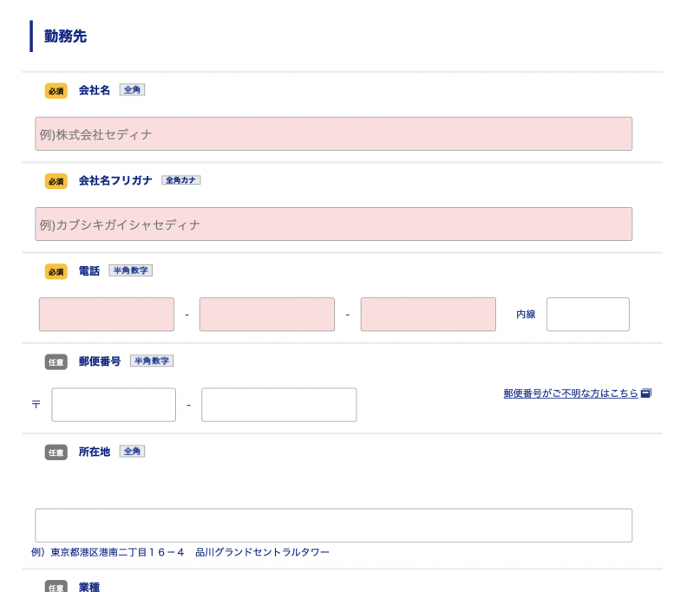This screenshot has width=694, height=592.
Task: Click the 任意 badge beside 郵便番号
Action: tap(56, 362)
